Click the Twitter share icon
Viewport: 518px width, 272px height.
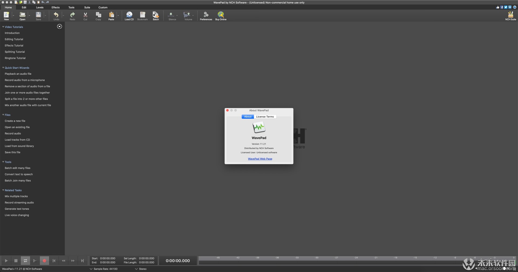(506, 7)
